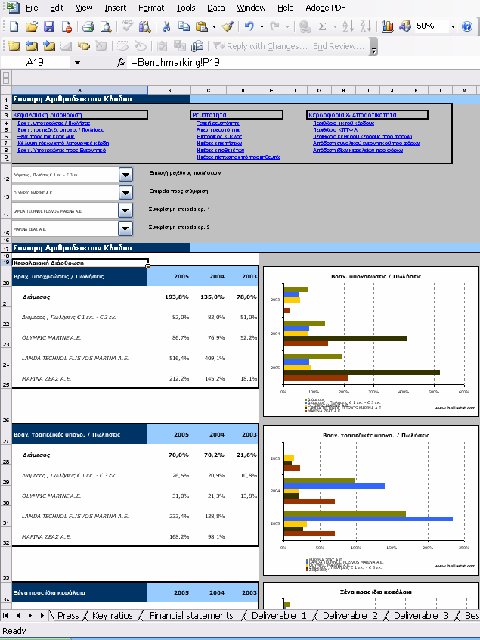The height and width of the screenshot is (640, 480).
Task: Expand Reviewing toolbar options chevron
Action: 373,47
